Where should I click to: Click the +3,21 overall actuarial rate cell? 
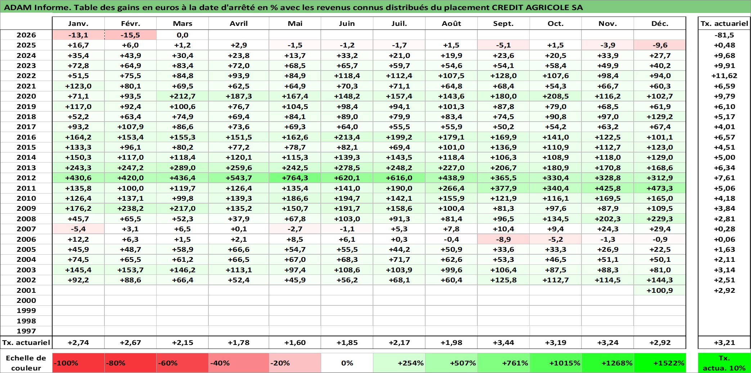point(724,342)
